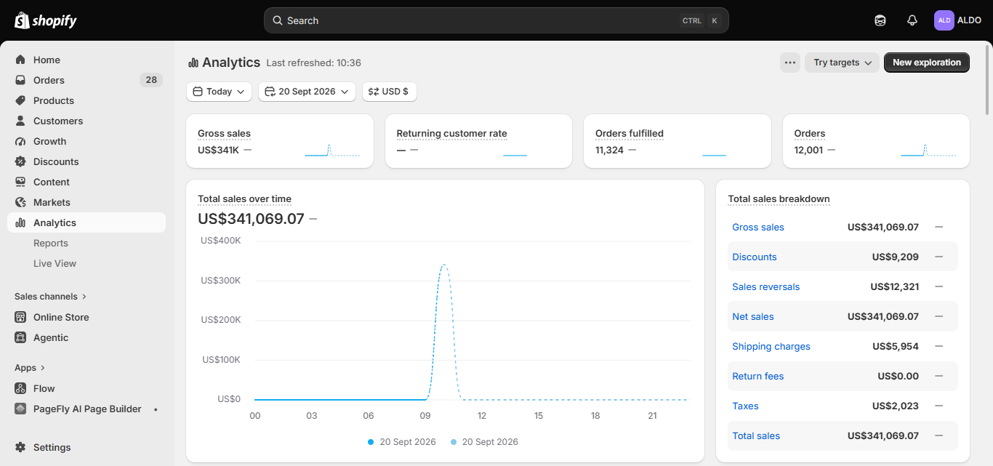Click the Flow app icon
This screenshot has width=993, height=466.
click(20, 388)
